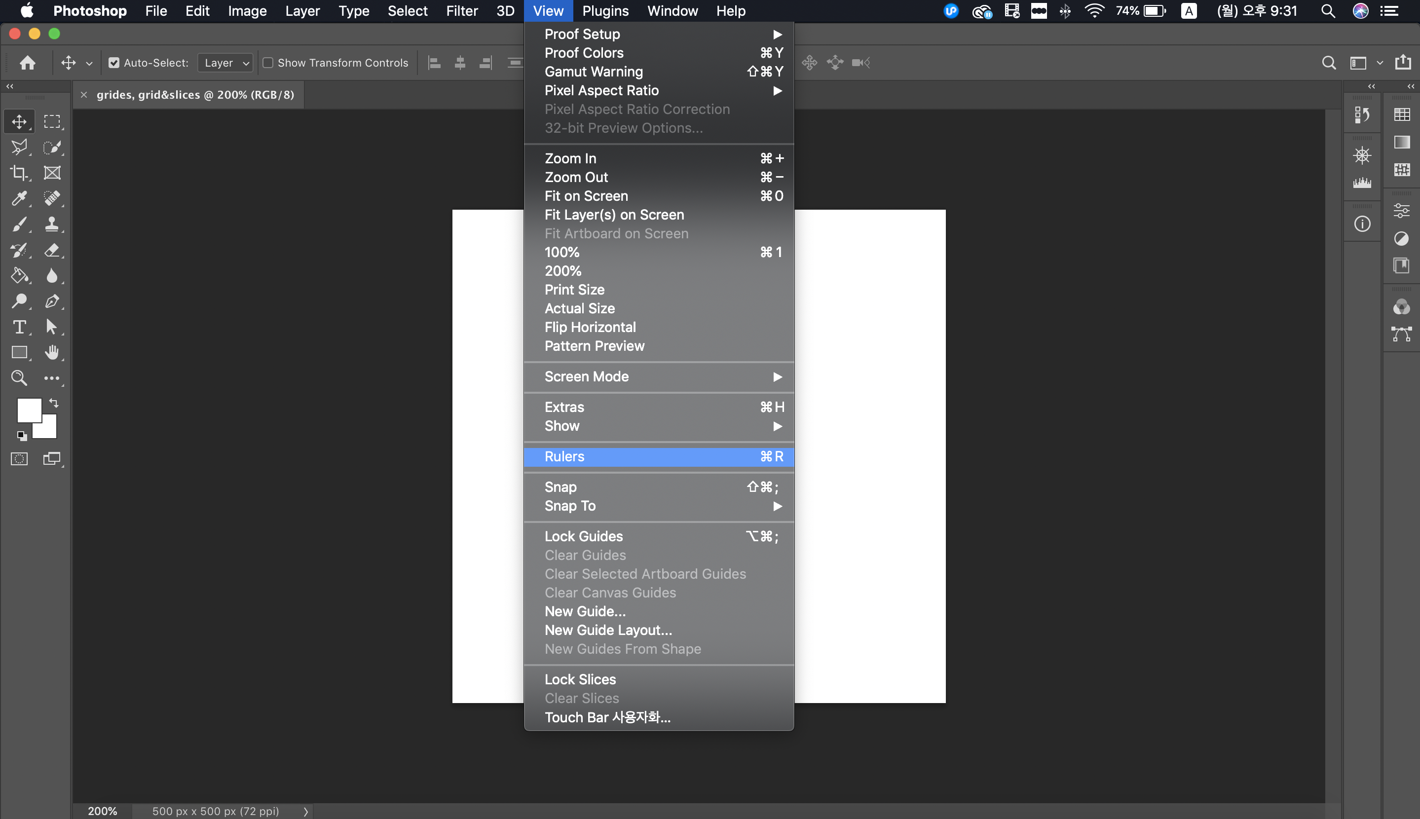Enable Show Transform Controls checkbox

(268, 63)
